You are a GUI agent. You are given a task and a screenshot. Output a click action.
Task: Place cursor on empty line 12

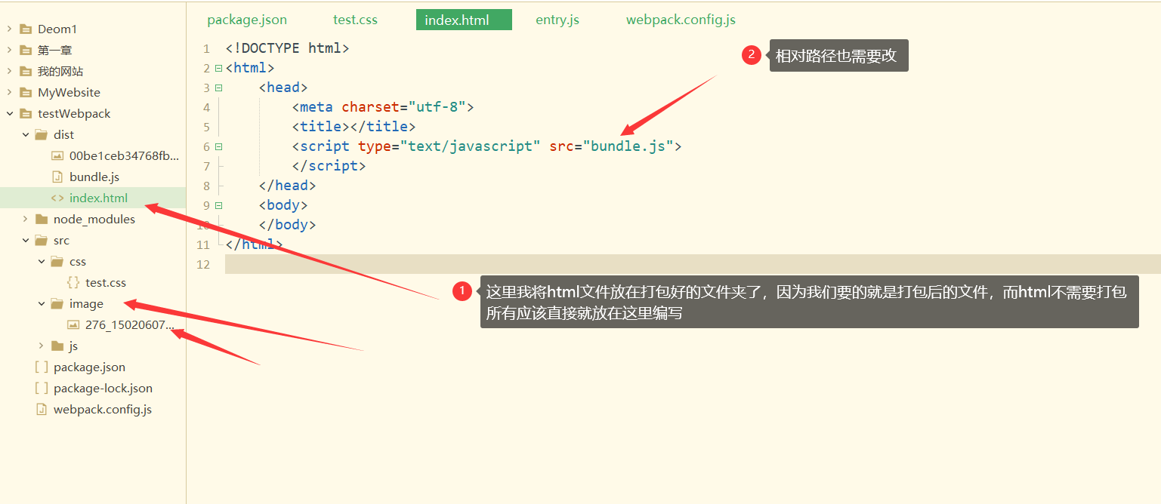tap(693, 264)
